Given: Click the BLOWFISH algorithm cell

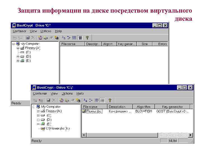Looking at the screenshot, I should coord(144,111).
